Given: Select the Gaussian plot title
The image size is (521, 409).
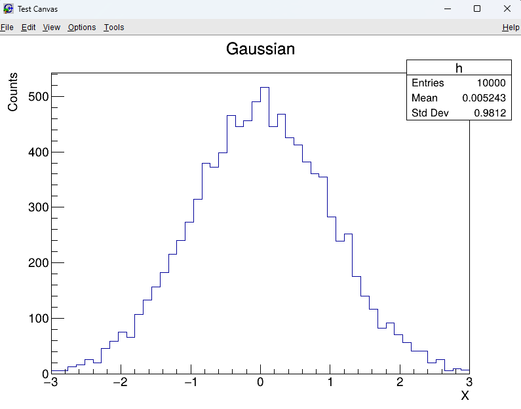Looking at the screenshot, I should pyautogui.click(x=260, y=49).
